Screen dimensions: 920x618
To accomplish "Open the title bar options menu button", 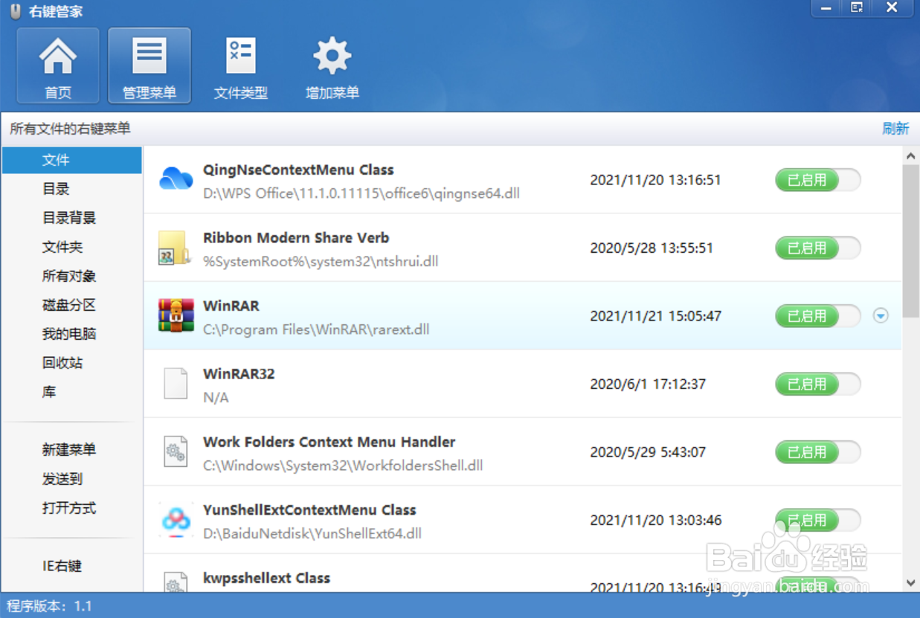I will 857,7.
